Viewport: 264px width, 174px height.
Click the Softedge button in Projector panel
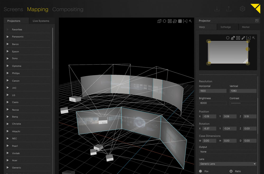coord(227,27)
